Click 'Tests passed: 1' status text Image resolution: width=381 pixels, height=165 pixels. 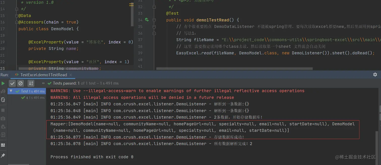point(66,83)
